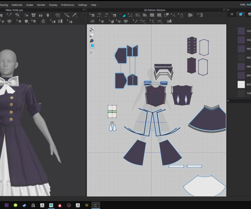Click the folded garment icon in 3D toolbar
The width and height of the screenshot is (251, 209).
(x=41, y=15)
